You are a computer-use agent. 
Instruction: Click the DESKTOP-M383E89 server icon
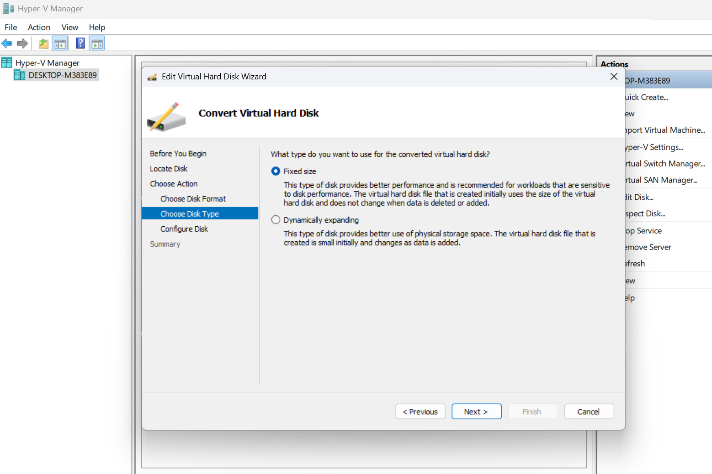coord(20,75)
